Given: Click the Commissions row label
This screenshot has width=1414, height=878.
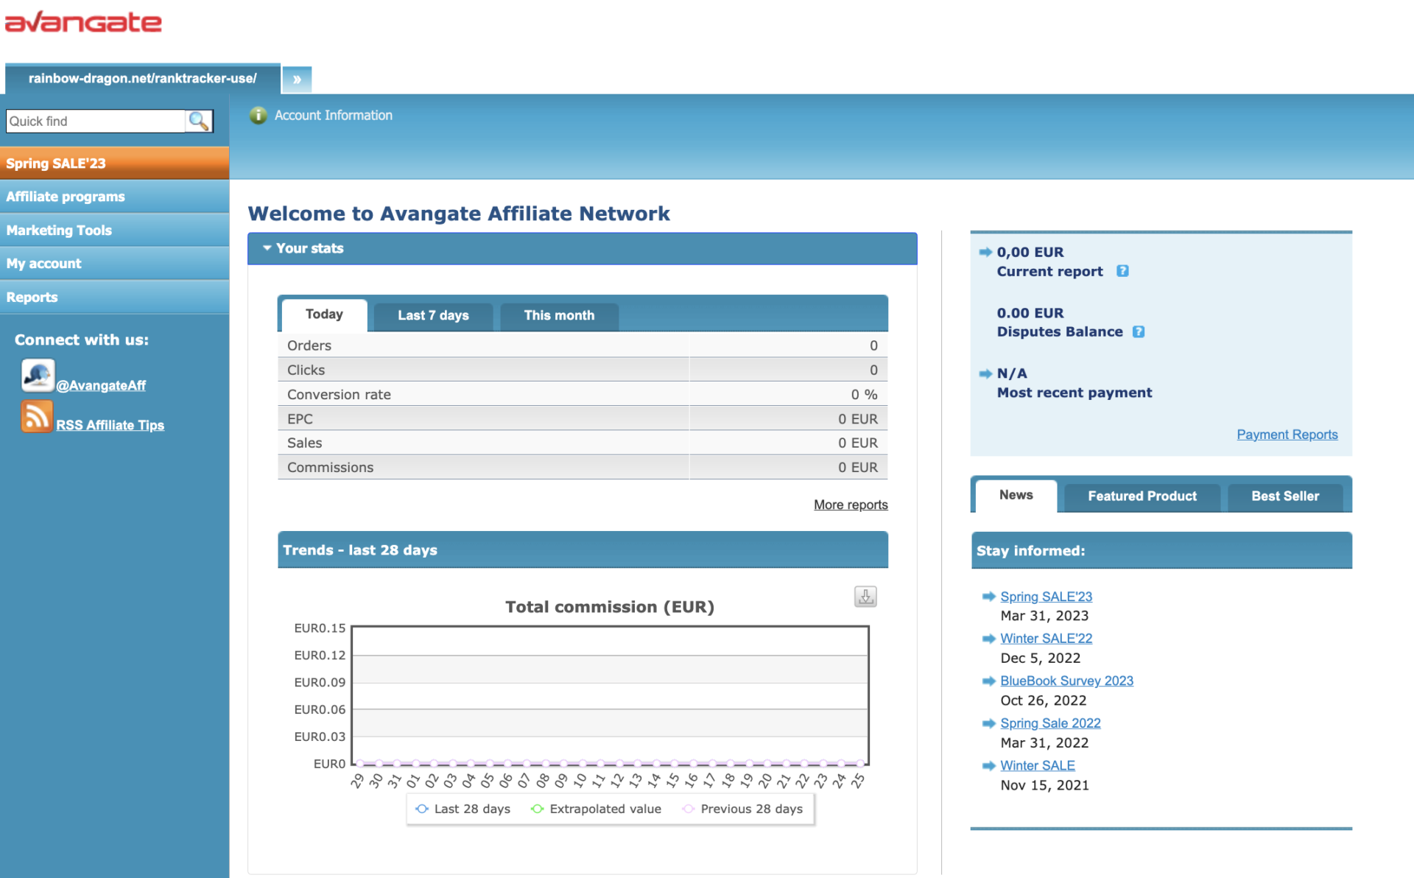Looking at the screenshot, I should point(330,467).
